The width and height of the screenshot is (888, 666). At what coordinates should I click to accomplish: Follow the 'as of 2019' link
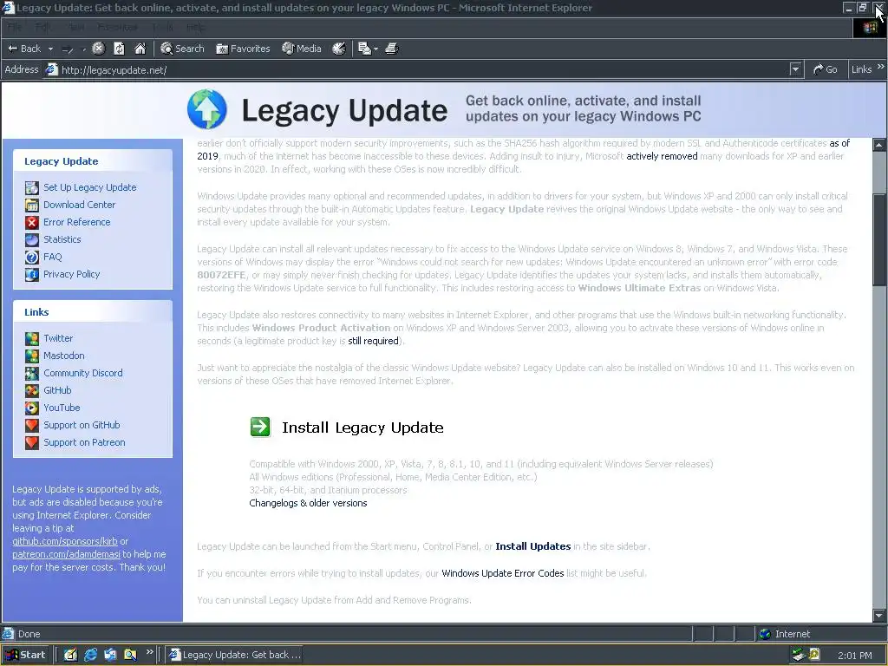click(x=839, y=143)
